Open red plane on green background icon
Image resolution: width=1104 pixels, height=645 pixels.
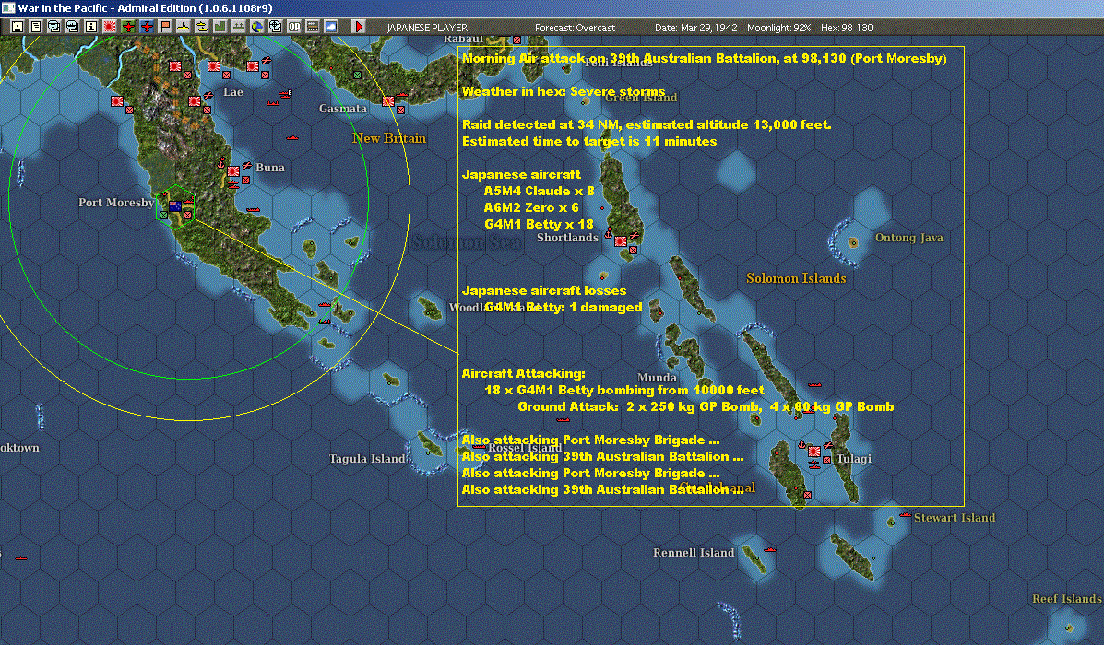click(128, 27)
